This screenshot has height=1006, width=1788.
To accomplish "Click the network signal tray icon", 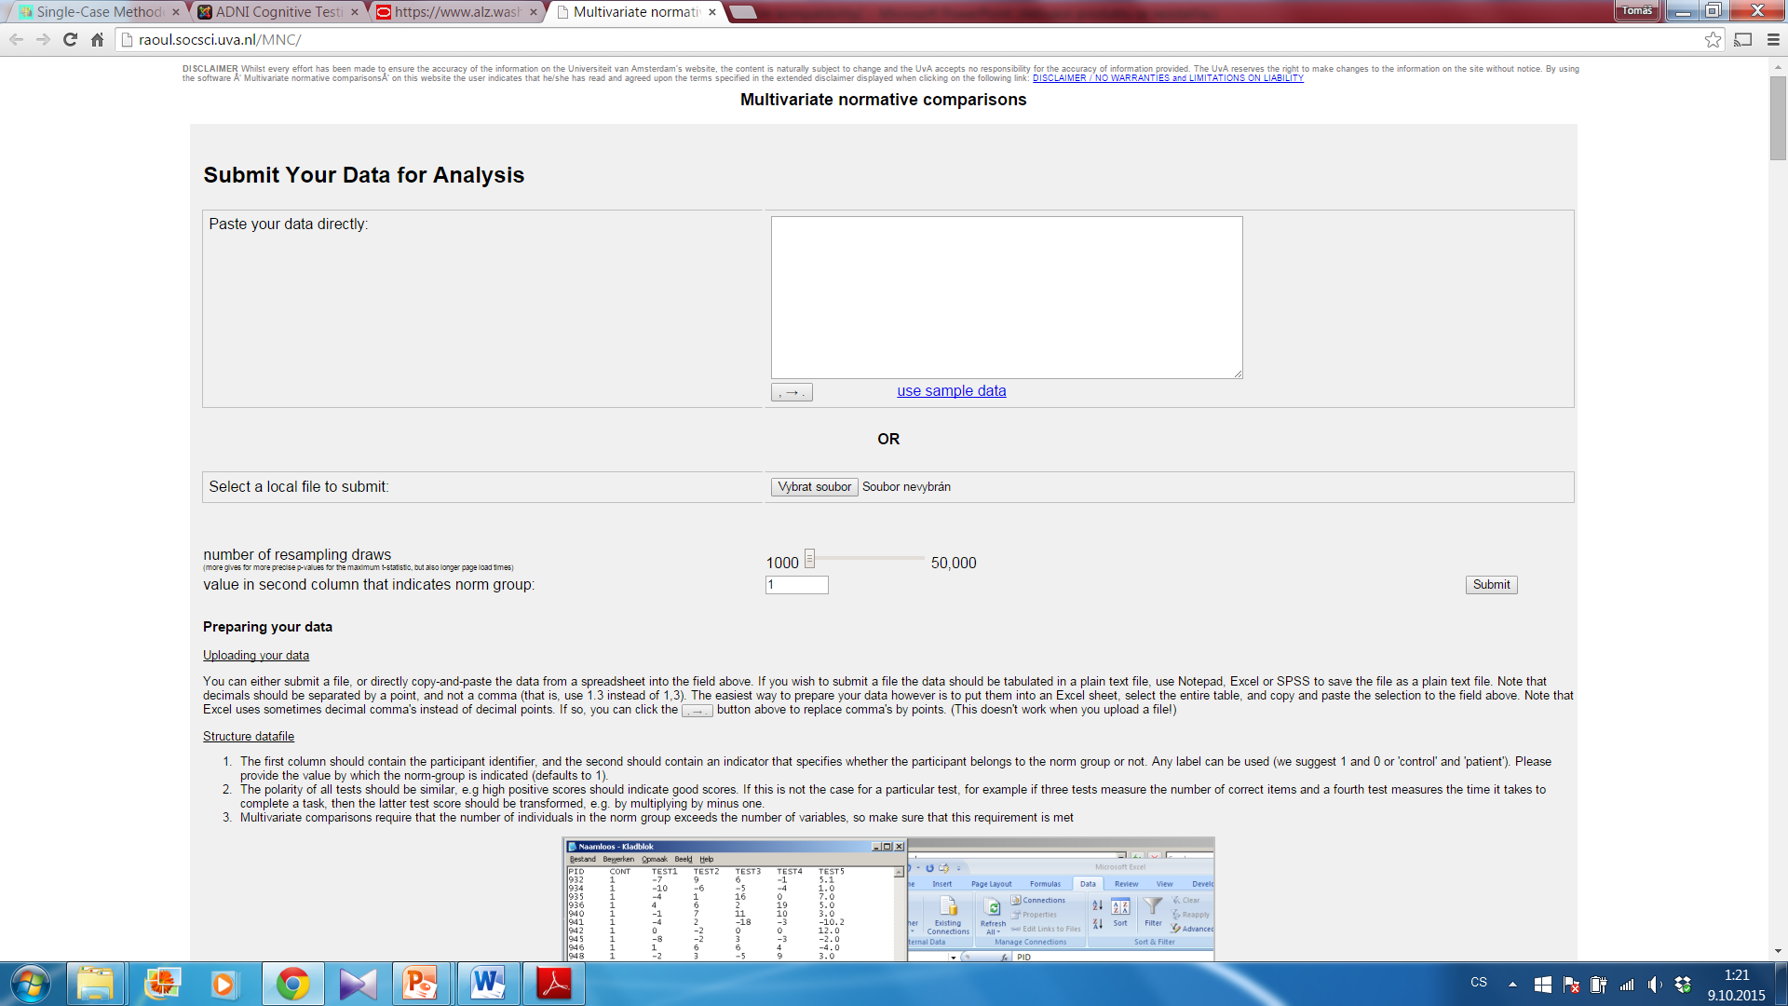I will click(x=1627, y=984).
